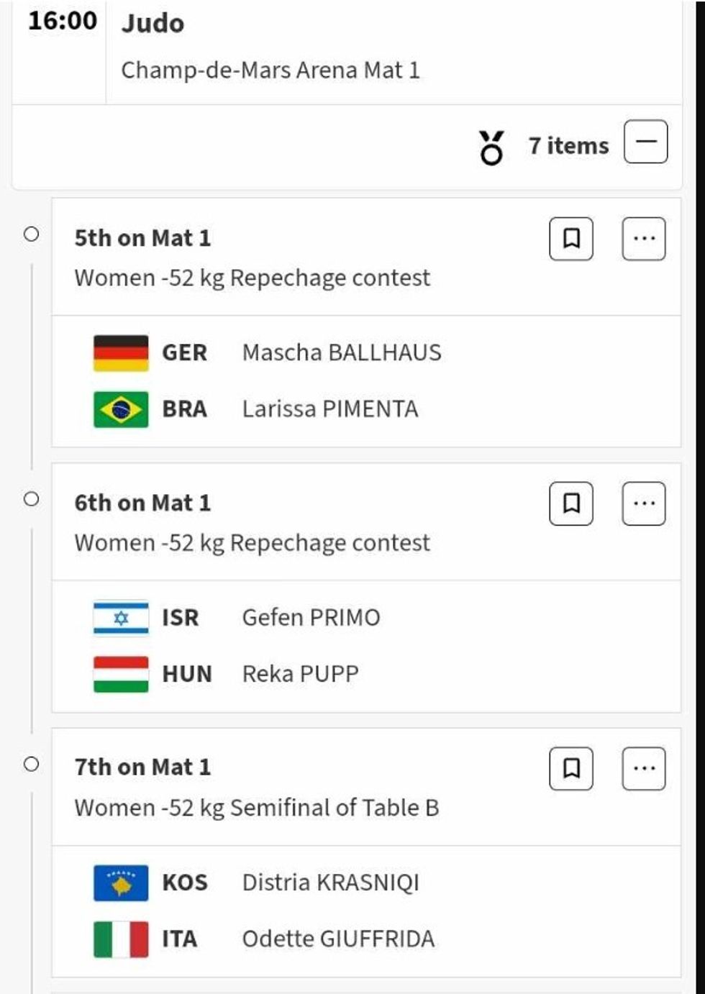Image resolution: width=705 pixels, height=994 pixels.
Task: Click the Italy flag icon
Action: 121,939
